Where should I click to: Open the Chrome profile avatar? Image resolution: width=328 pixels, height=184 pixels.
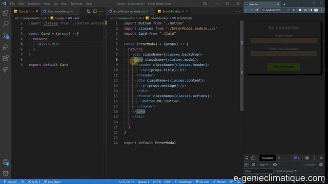[x=316, y=10]
